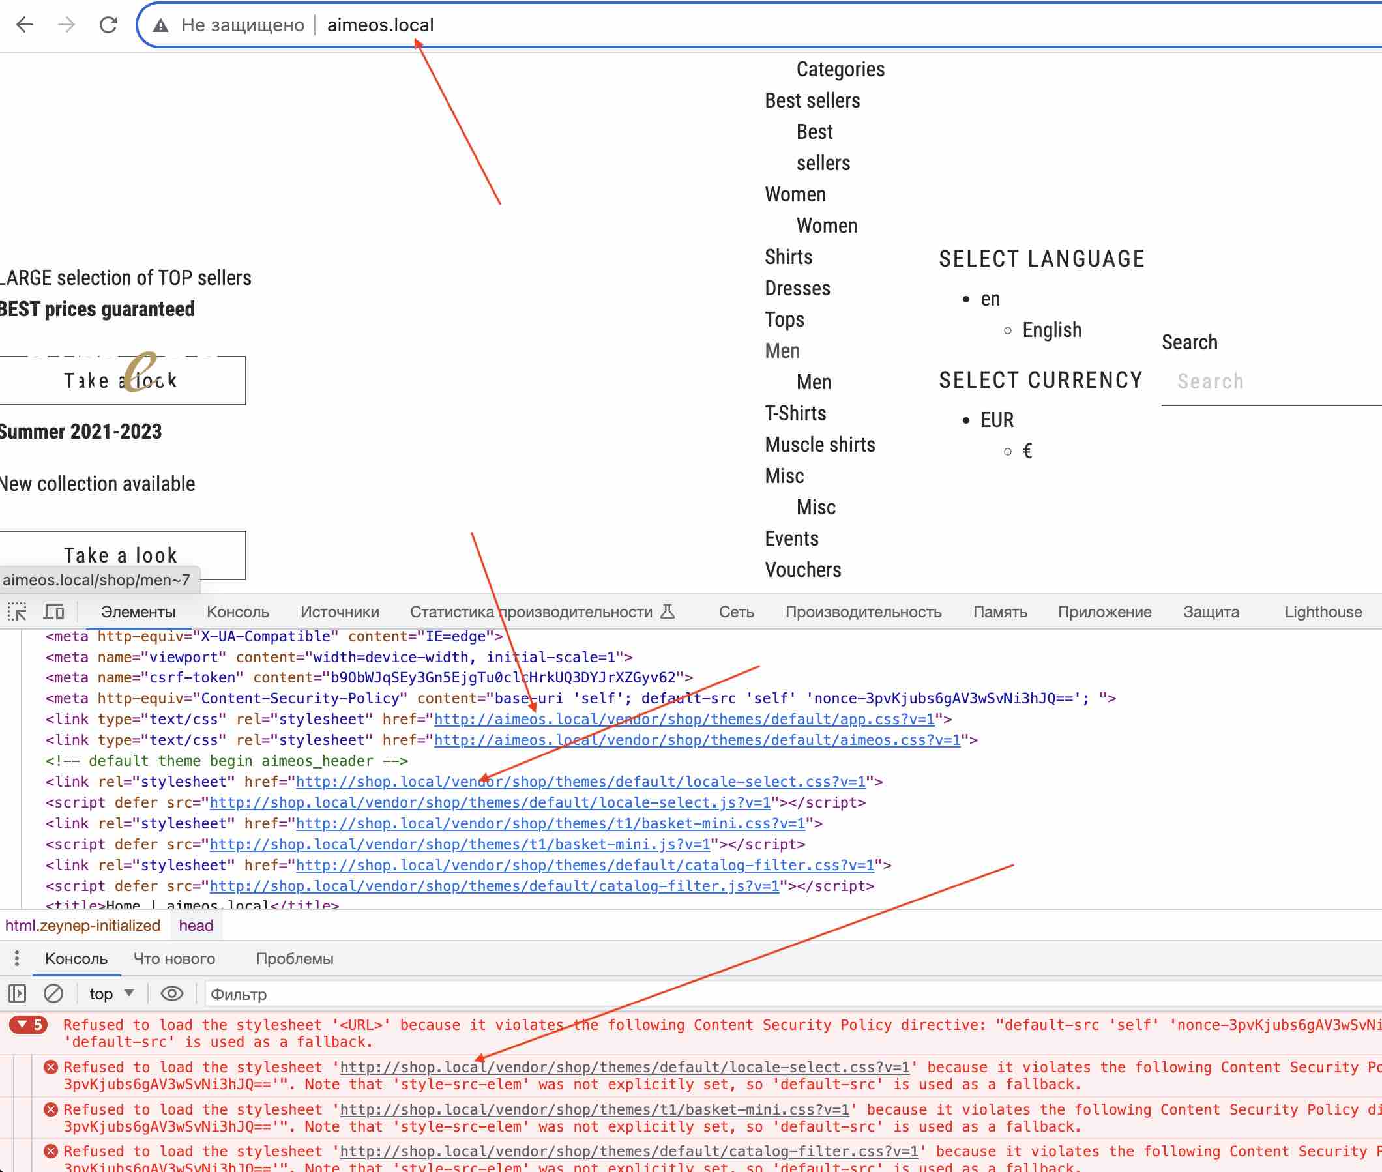
Task: Clear the console with the circle-slash icon
Action: click(53, 993)
